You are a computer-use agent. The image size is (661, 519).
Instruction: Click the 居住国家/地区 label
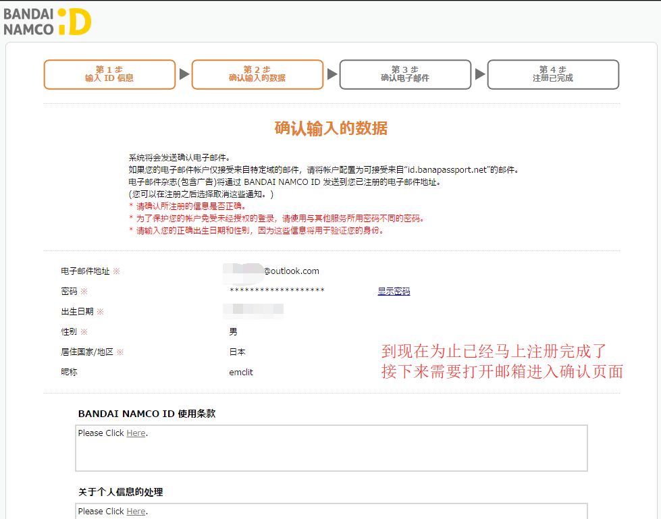[x=87, y=352]
